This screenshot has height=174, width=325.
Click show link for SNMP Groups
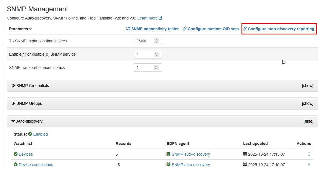[x=307, y=103]
